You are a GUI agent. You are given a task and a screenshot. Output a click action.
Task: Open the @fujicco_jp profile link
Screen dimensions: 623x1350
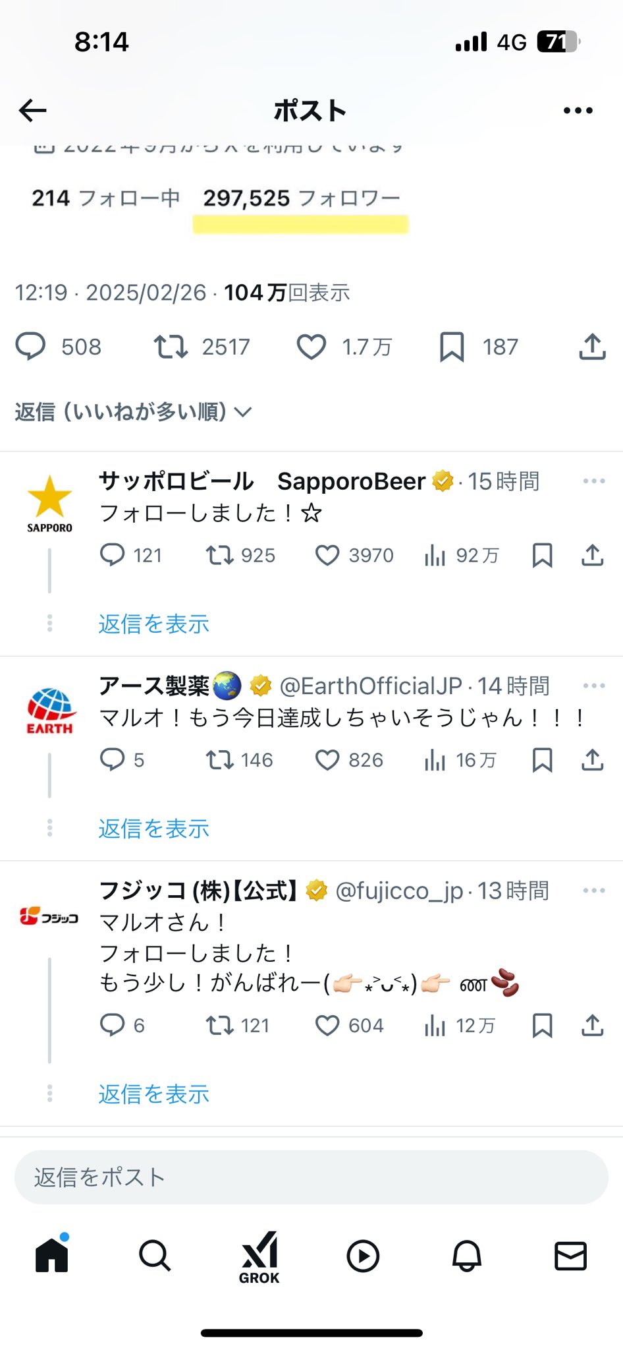(x=399, y=891)
